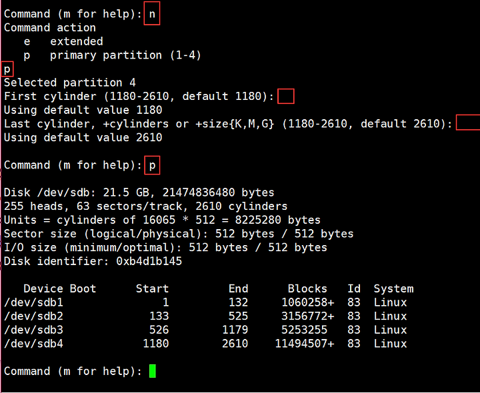Screen dimensions: 480x393
Task: Click the '/dev/sdb2' device entry
Action: [33, 316]
